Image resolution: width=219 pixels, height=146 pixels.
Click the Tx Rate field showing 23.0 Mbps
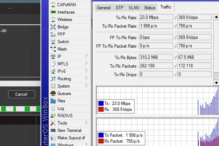[156, 17]
